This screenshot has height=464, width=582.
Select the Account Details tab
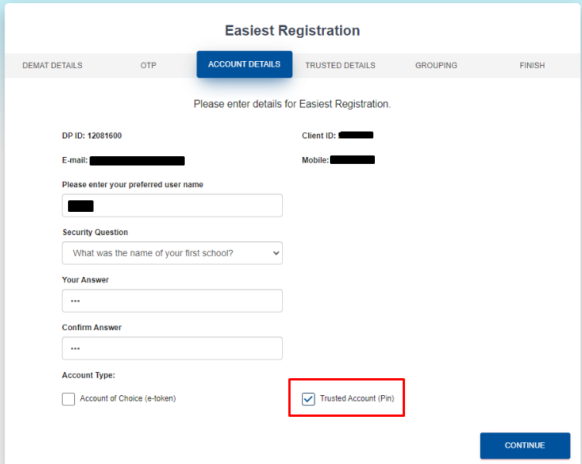click(244, 64)
